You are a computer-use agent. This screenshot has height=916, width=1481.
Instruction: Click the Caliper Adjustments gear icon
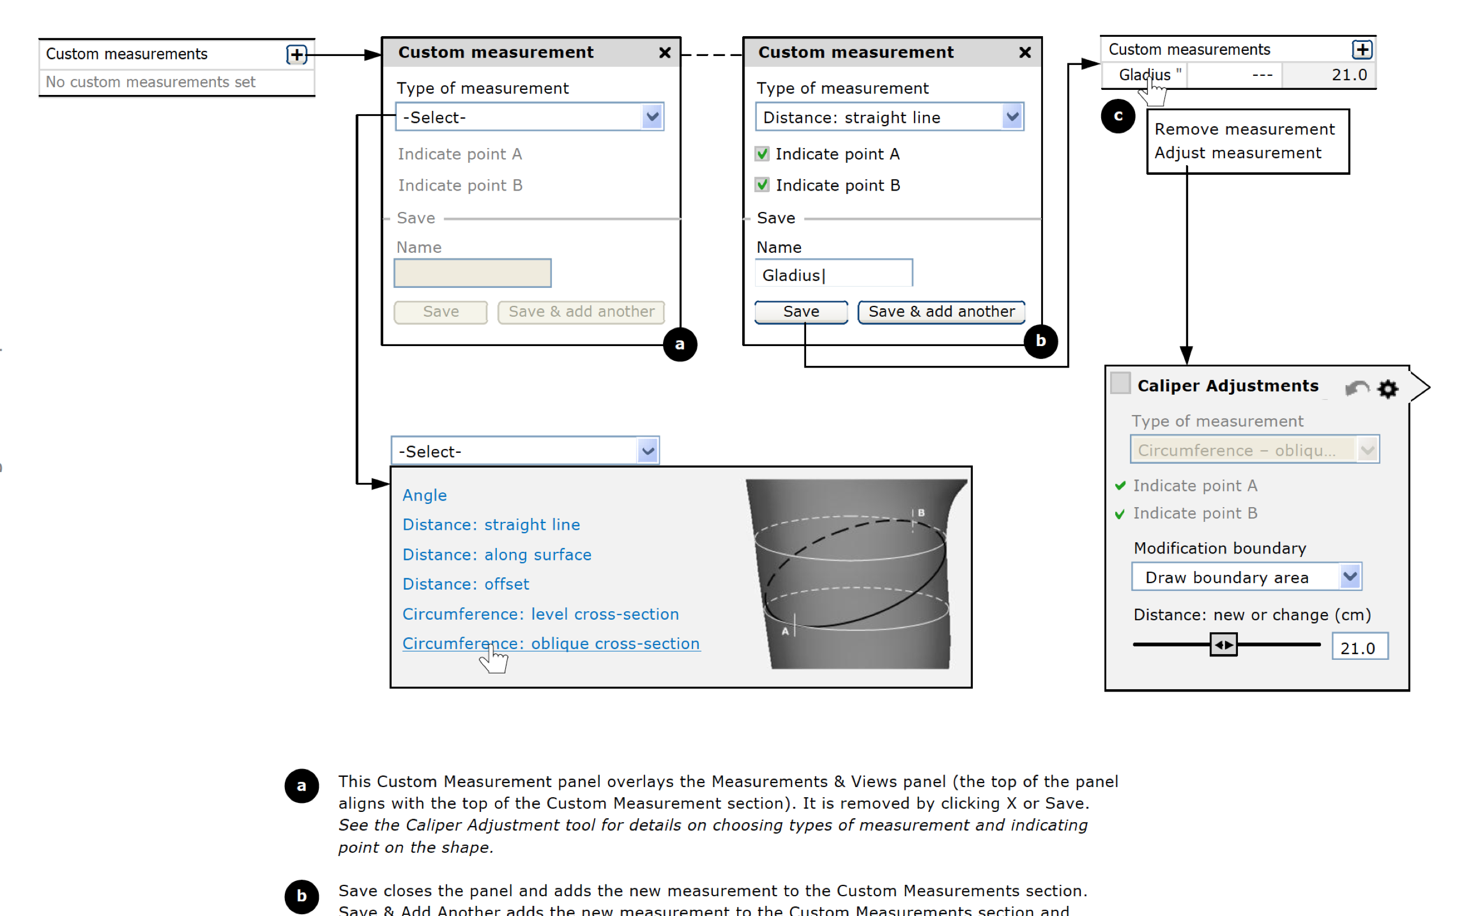pyautogui.click(x=1387, y=388)
